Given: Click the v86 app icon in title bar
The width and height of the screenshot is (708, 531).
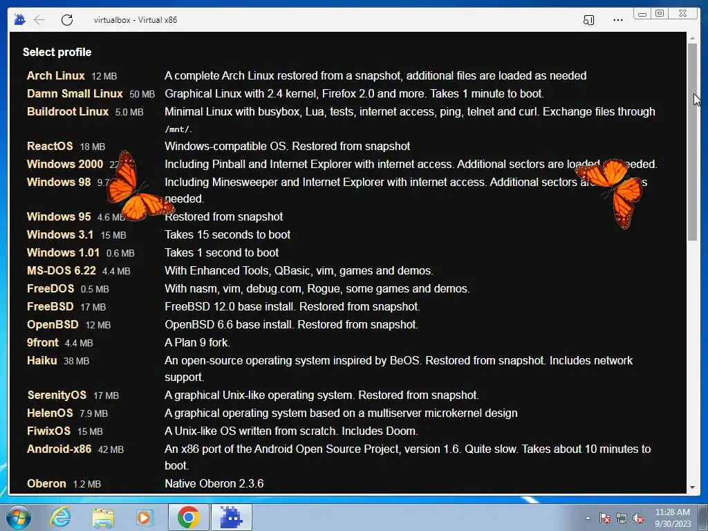Looking at the screenshot, I should 20,20.
